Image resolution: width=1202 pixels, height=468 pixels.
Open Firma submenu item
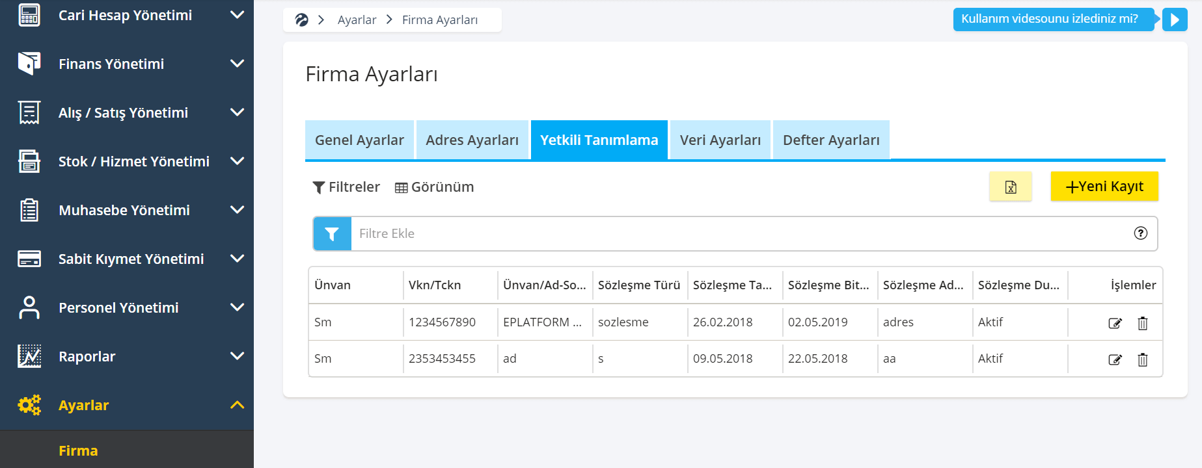[x=78, y=450]
